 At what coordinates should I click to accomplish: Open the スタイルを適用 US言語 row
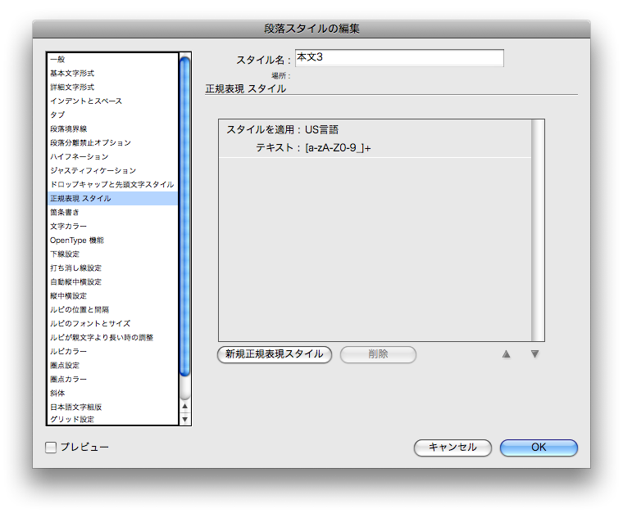click(x=375, y=129)
